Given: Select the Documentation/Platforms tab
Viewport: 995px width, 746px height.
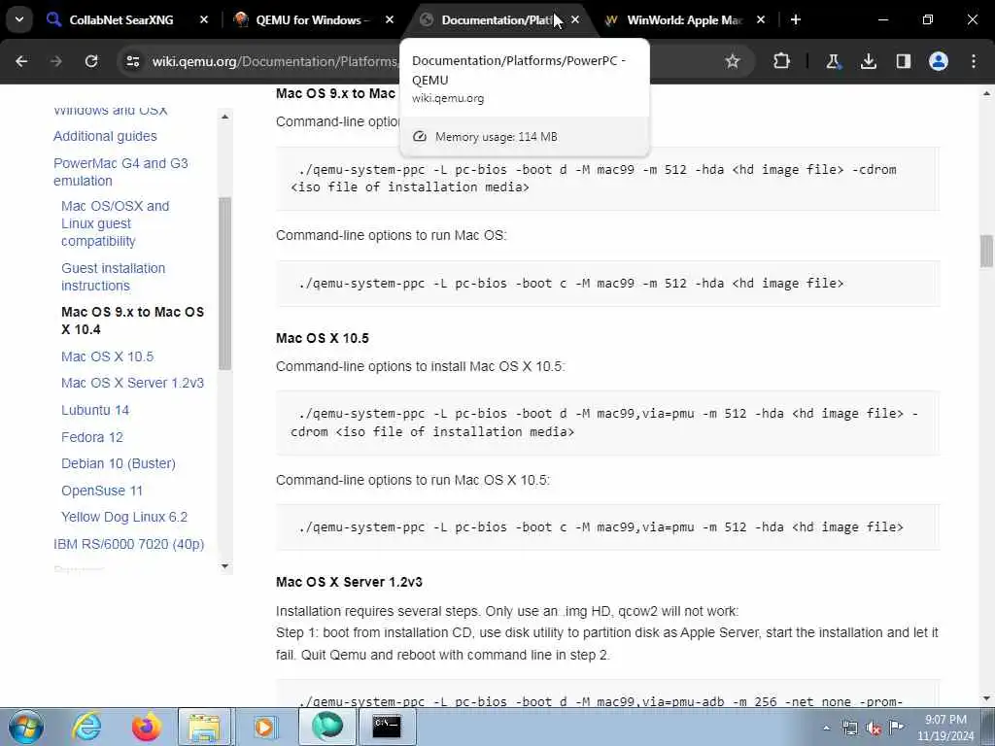Looking at the screenshot, I should [x=495, y=20].
